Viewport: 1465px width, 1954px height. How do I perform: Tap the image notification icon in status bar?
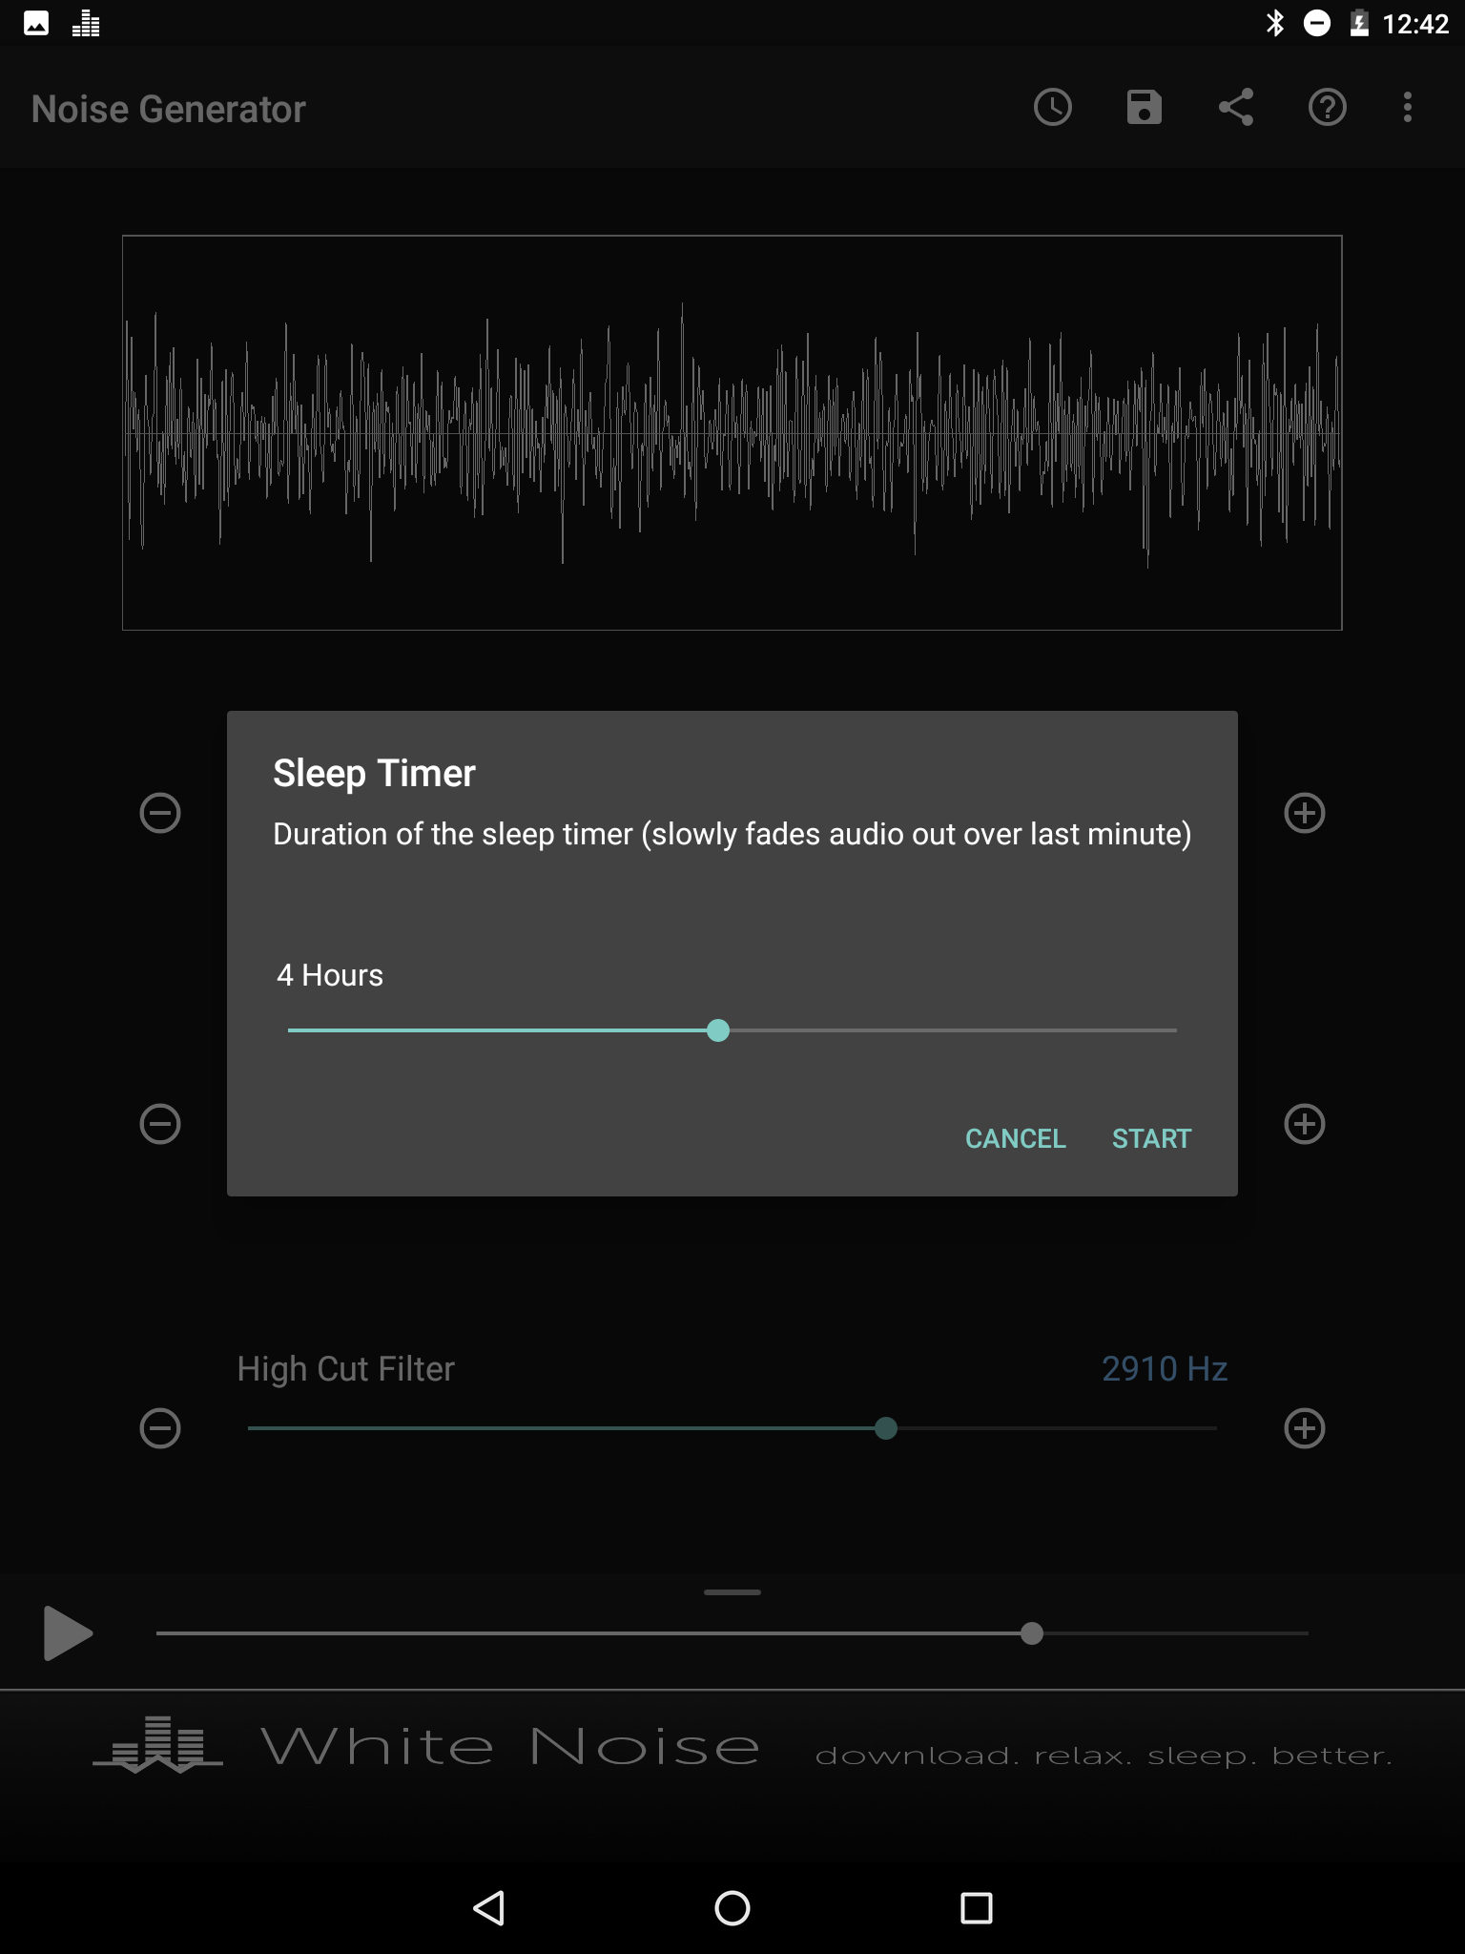tap(36, 23)
